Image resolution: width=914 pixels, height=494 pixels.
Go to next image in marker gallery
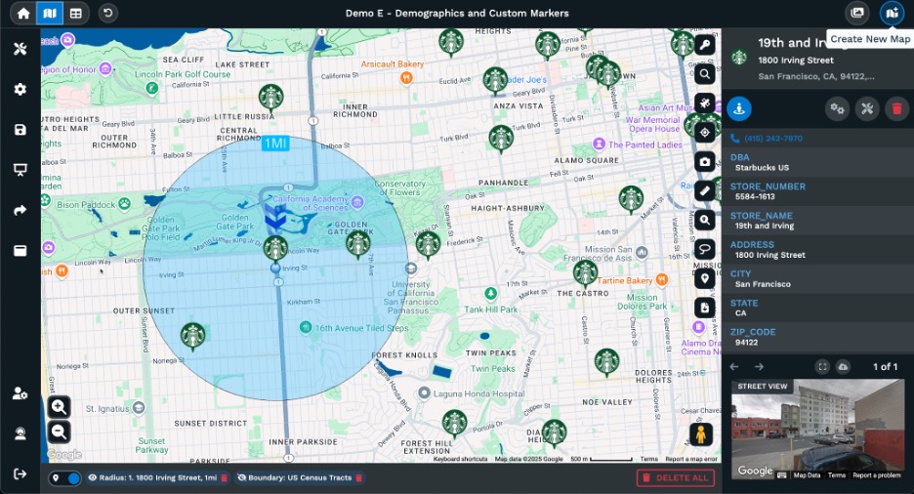(x=759, y=366)
